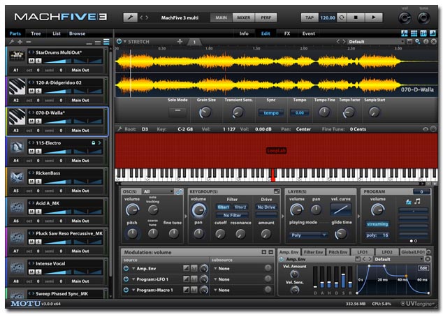Open the info icon in the STRETCH header
Image resolution: width=443 pixels, height=317 pixels.
426,41
